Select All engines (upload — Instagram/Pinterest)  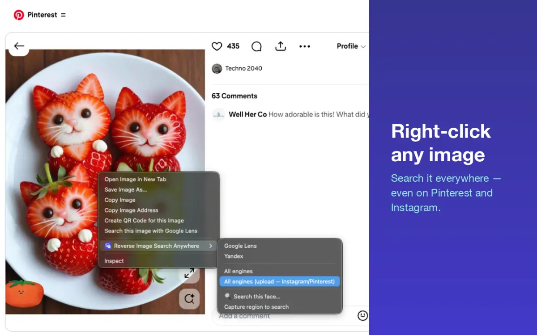280,281
